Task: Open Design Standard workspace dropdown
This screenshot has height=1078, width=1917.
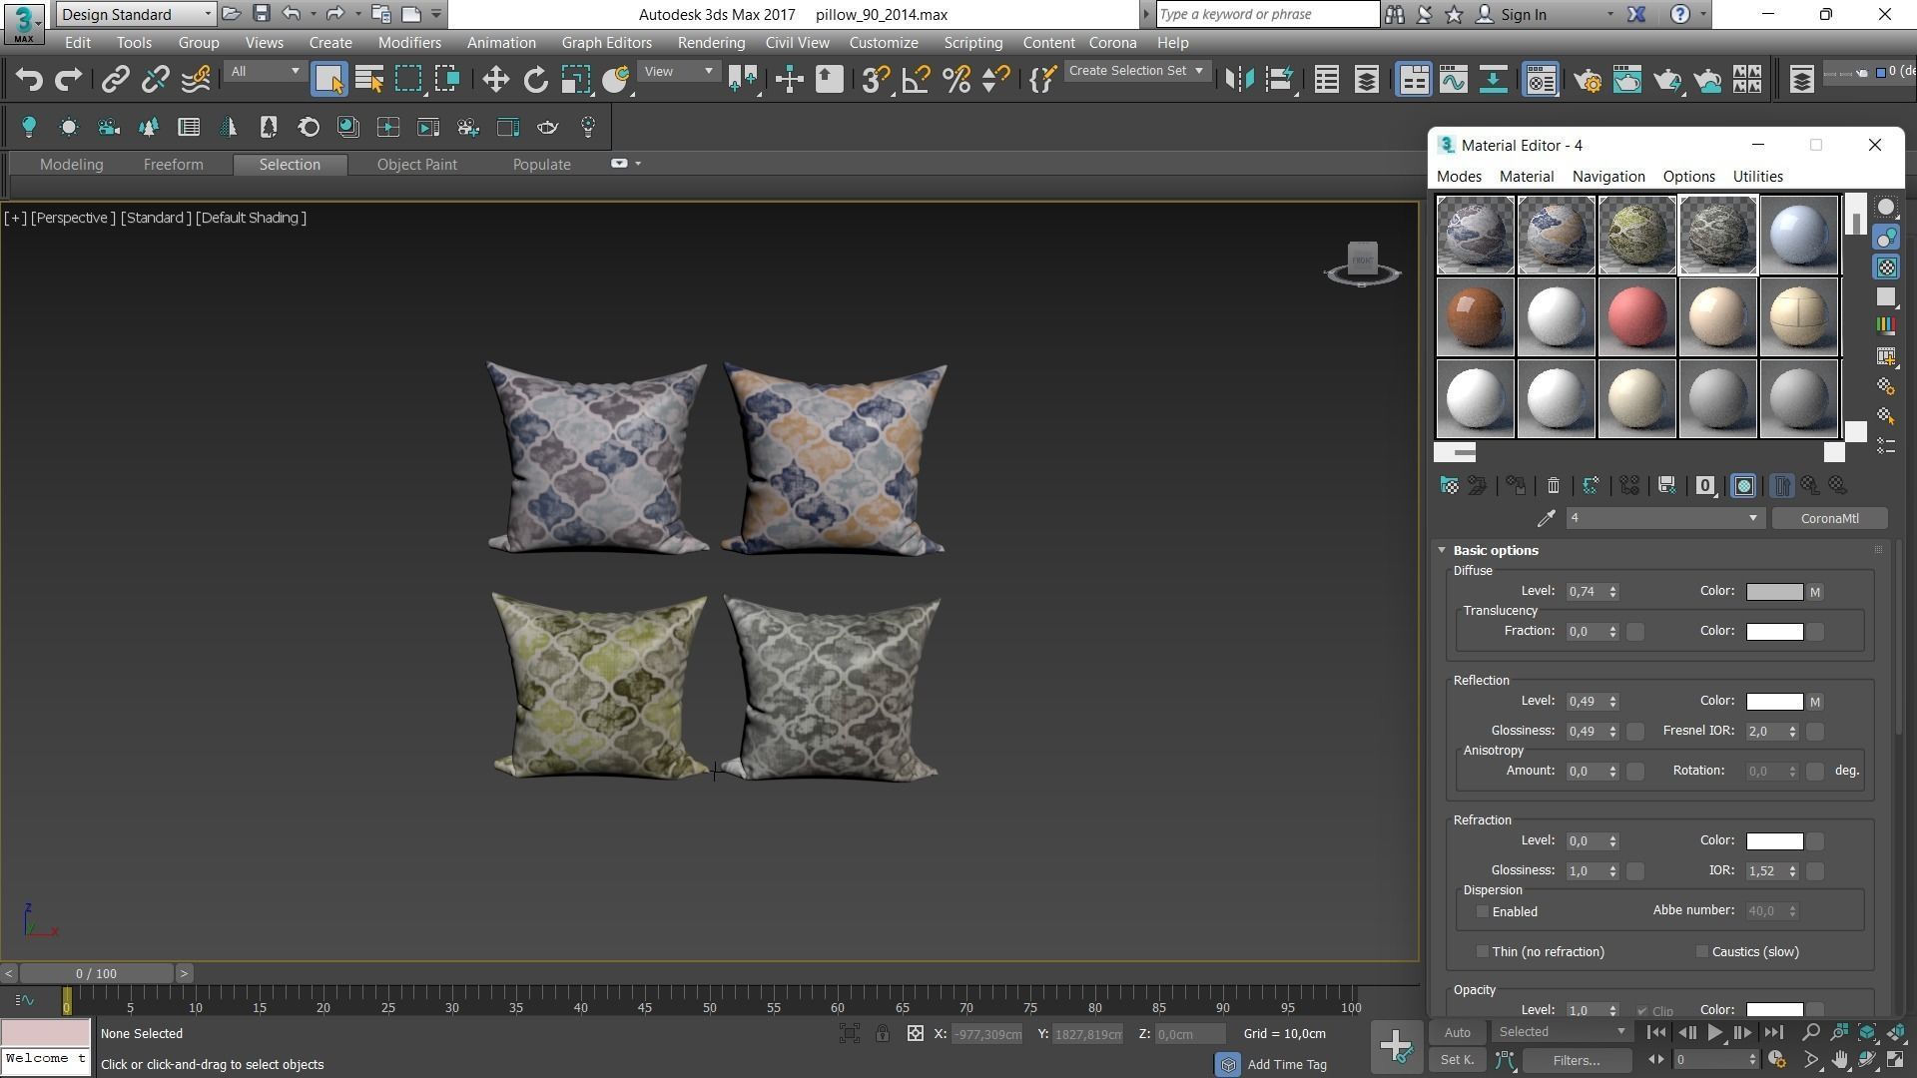Action: (x=136, y=14)
